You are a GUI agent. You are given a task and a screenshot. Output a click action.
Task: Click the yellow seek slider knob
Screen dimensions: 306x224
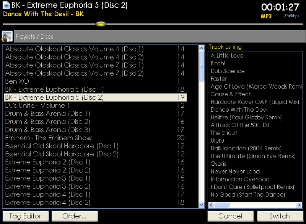click(x=101, y=24)
